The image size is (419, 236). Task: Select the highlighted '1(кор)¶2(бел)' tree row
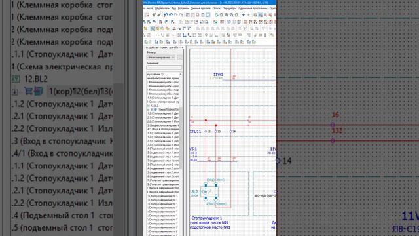(x=168, y=109)
